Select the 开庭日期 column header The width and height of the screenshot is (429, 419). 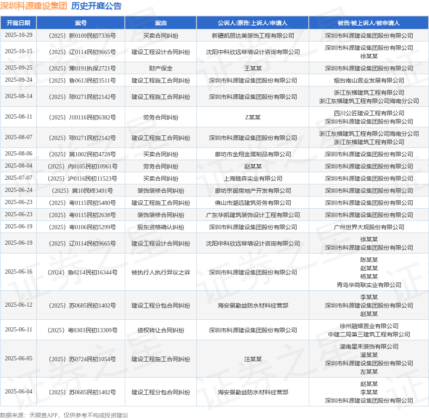(18, 23)
